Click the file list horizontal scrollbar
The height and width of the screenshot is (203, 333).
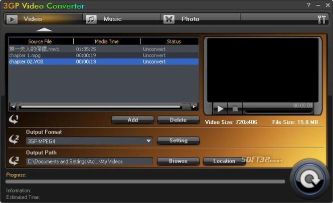(x=101, y=106)
